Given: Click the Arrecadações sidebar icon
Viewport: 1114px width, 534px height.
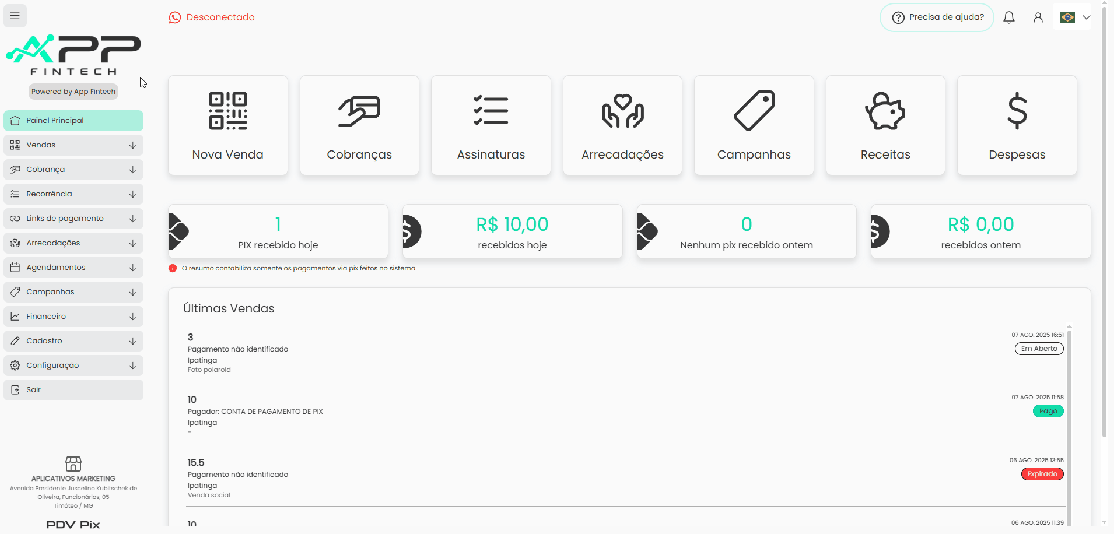Looking at the screenshot, I should tap(15, 243).
